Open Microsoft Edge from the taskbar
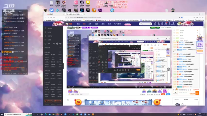 coord(46,114)
